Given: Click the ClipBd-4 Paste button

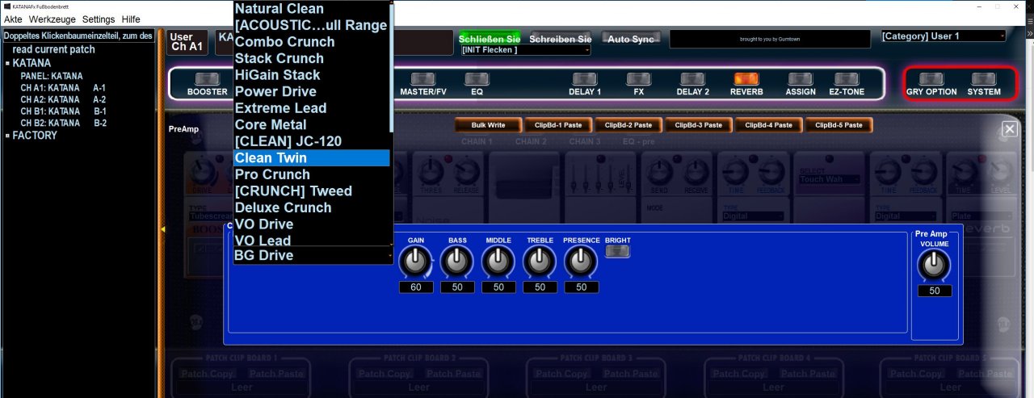Looking at the screenshot, I should click(769, 125).
